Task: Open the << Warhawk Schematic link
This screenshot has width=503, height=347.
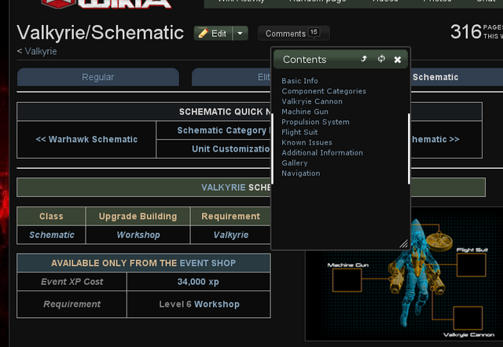Action: [x=86, y=140]
